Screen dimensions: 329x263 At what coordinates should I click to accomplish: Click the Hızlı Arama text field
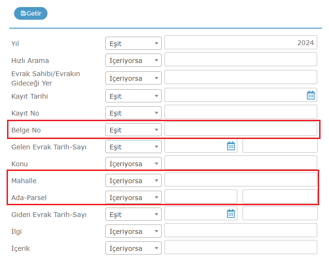[x=241, y=59]
